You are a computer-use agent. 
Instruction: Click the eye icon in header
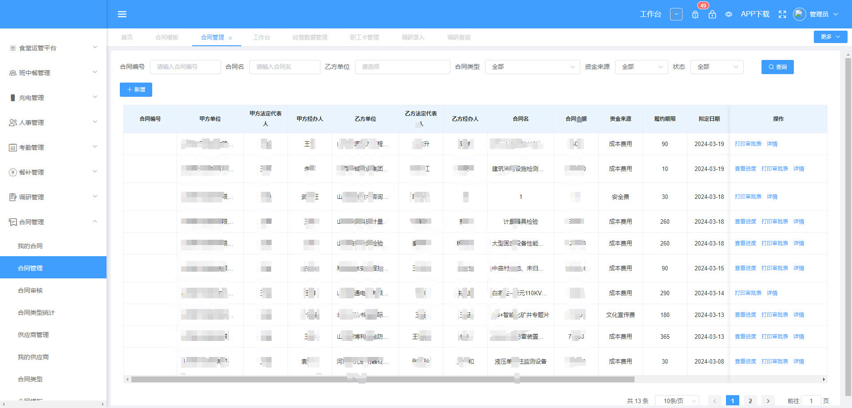coord(729,14)
